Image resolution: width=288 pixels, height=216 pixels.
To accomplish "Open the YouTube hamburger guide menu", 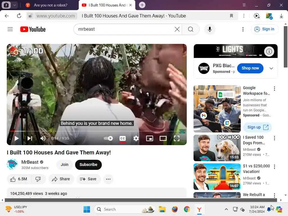I will pyautogui.click(x=10, y=29).
